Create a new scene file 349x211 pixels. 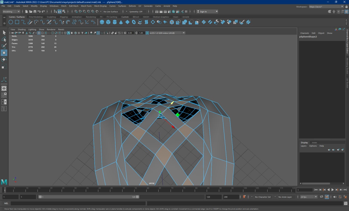[26, 11]
